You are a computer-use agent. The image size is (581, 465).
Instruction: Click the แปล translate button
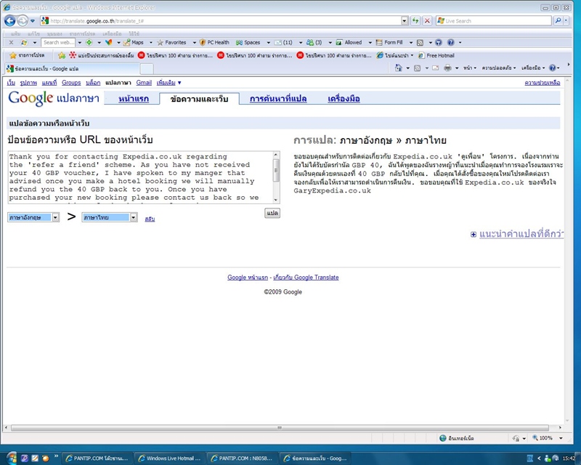point(272,213)
